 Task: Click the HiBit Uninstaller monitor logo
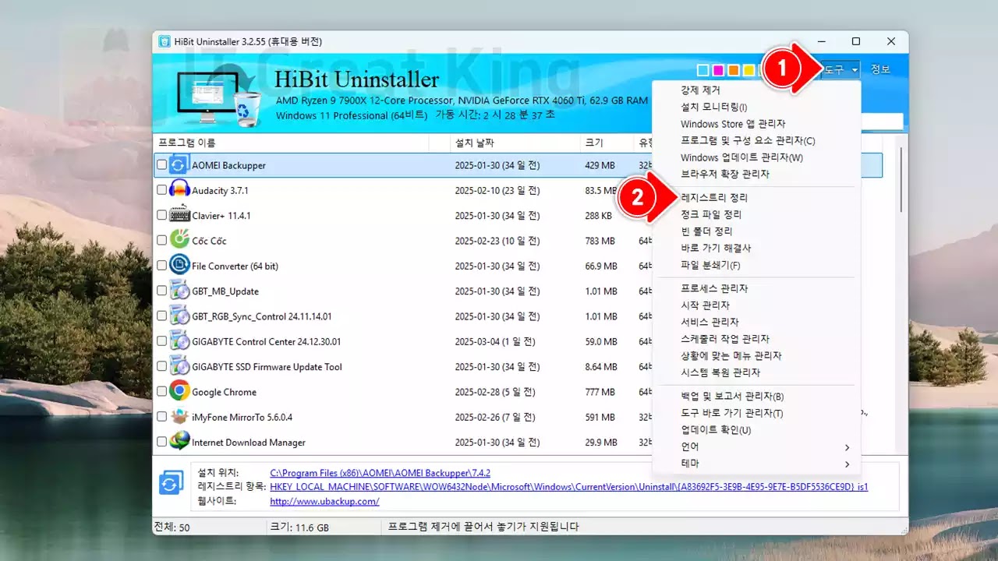[218, 98]
